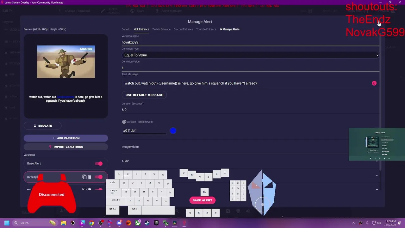Open the Twitch Entrance tab
This screenshot has width=405, height=228.
[x=161, y=29]
